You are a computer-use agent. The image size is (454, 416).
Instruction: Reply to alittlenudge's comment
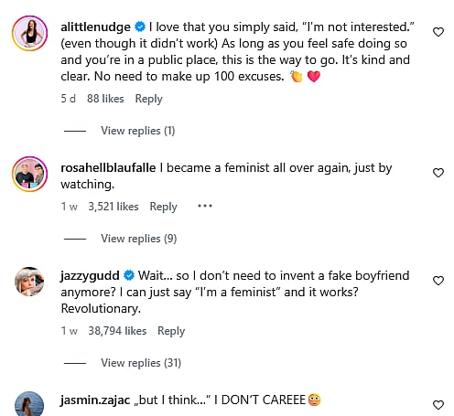(148, 99)
